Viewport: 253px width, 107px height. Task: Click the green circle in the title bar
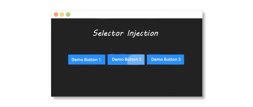(x=68, y=14)
